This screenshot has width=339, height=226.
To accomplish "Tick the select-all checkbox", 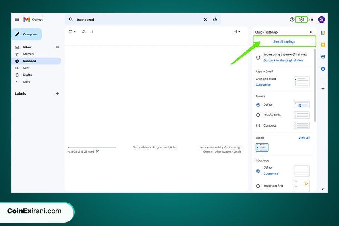I will click(70, 32).
